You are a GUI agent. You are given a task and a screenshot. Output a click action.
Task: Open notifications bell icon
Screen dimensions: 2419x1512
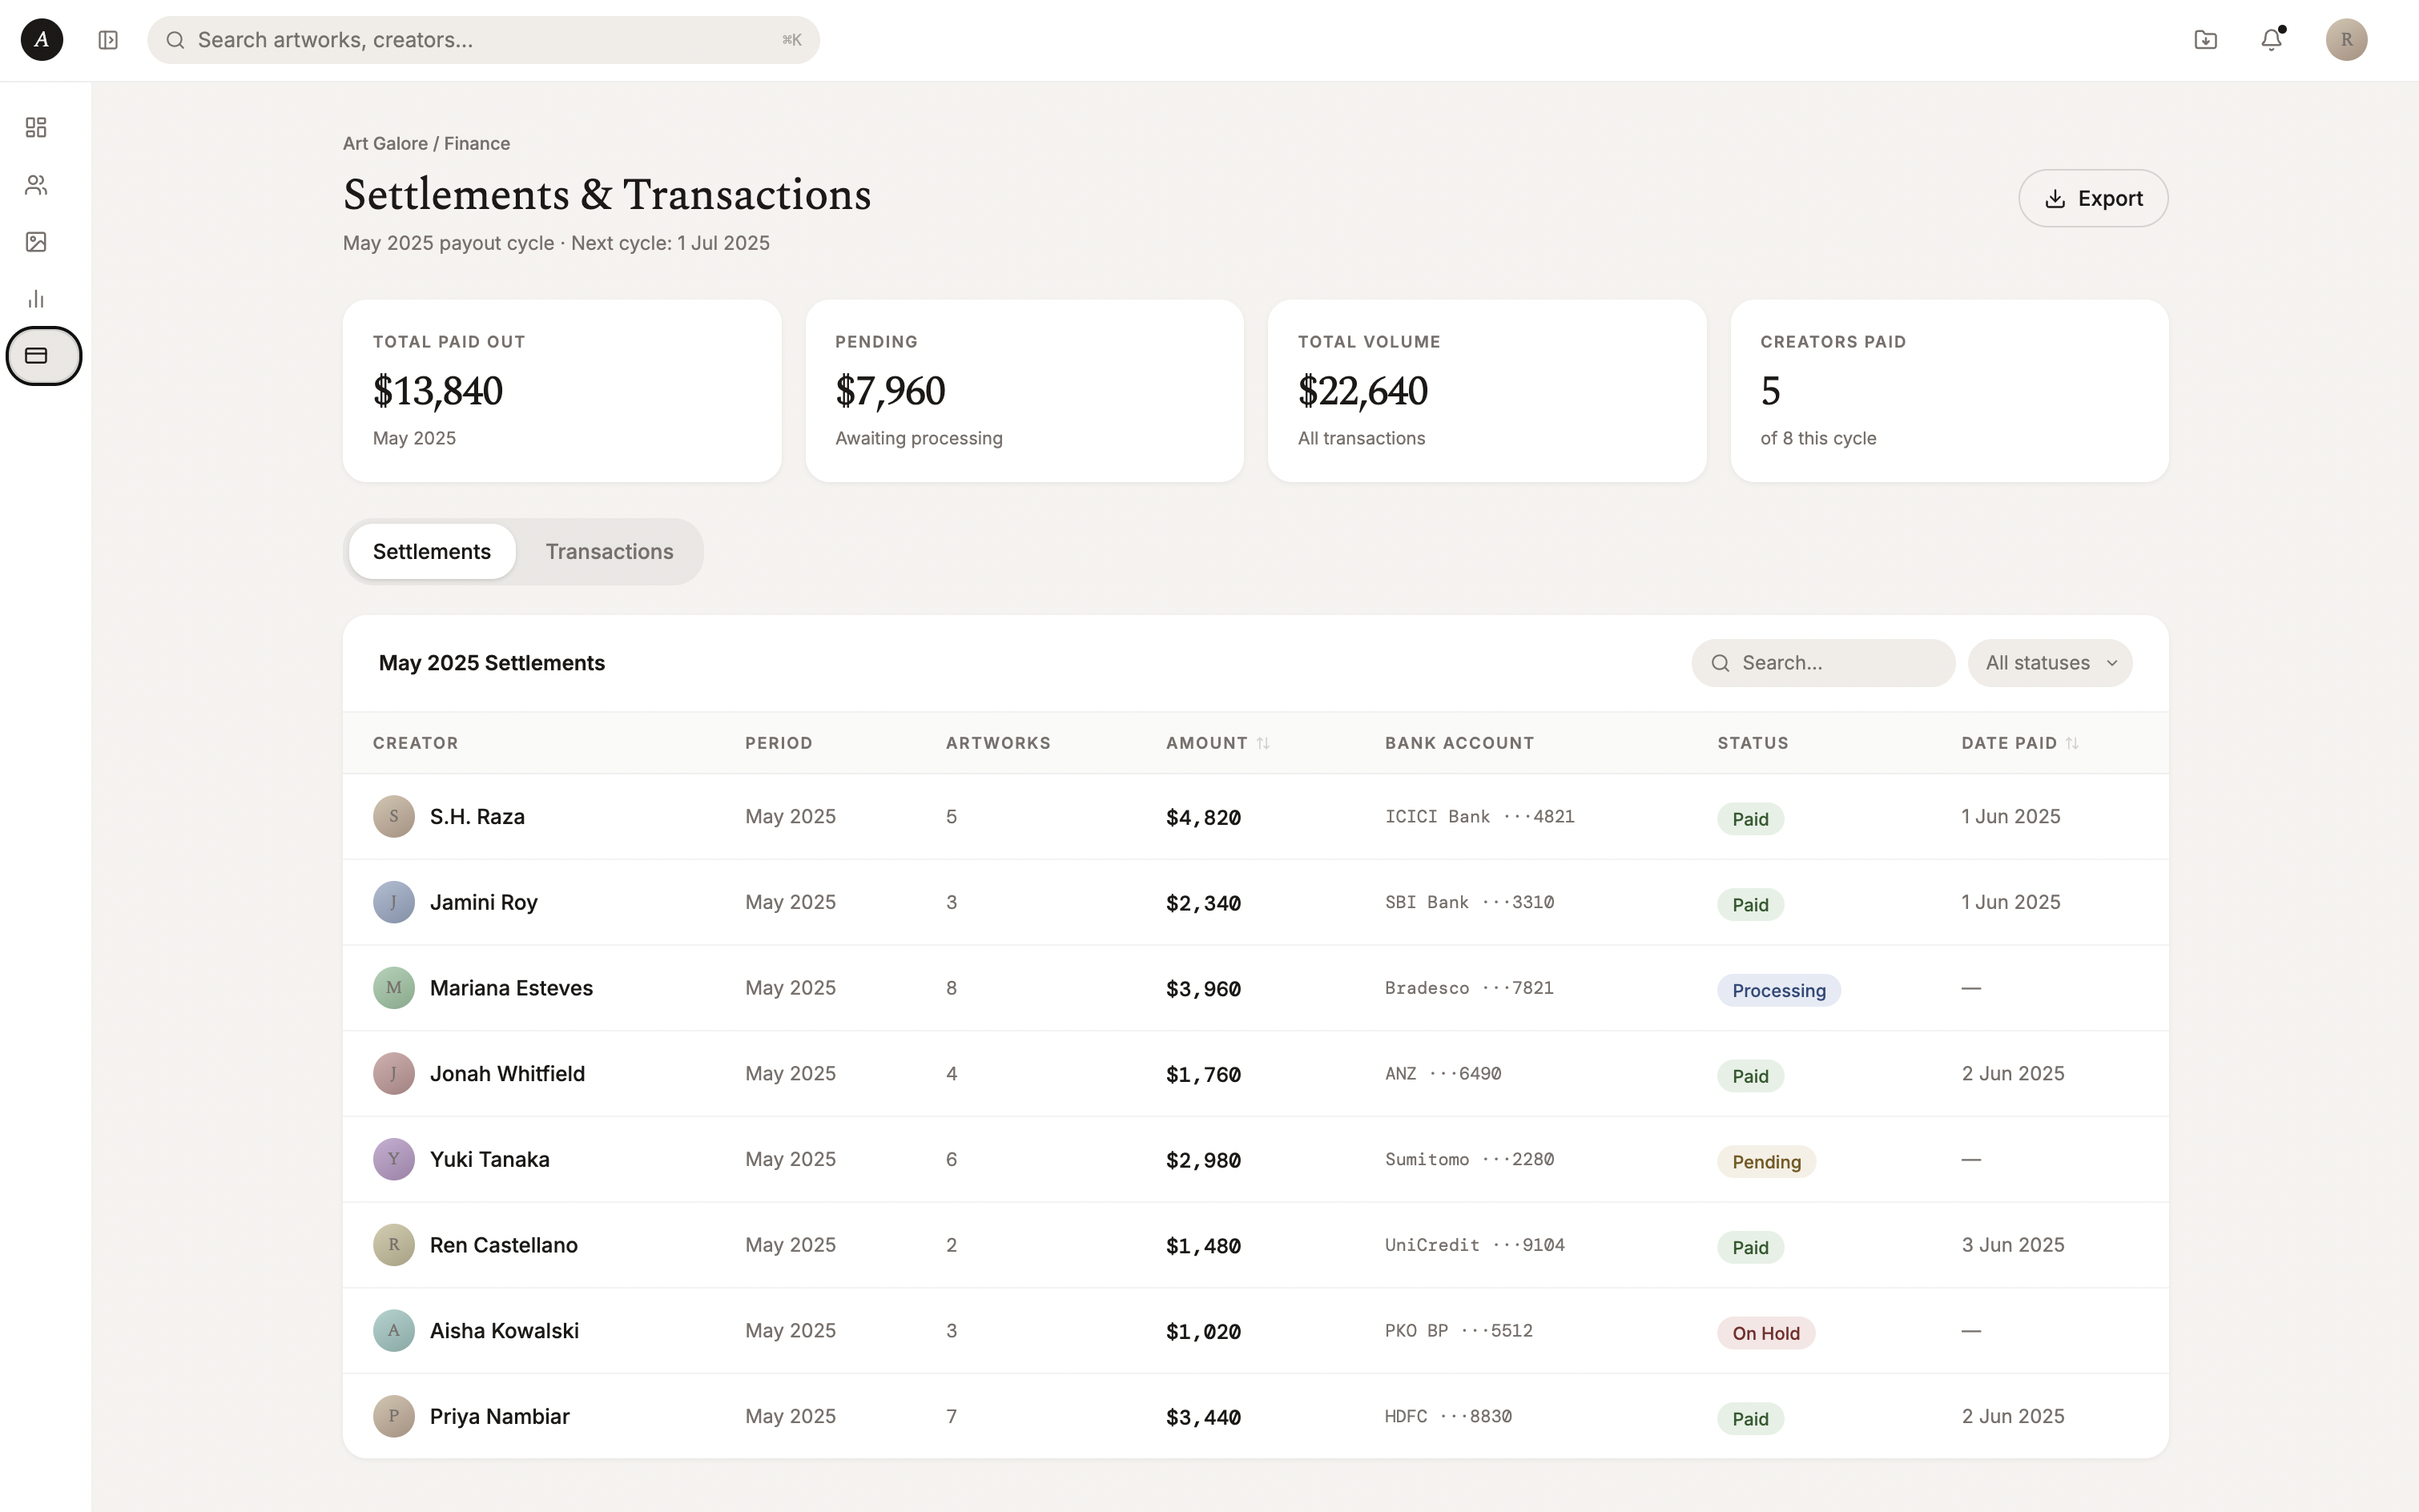point(2271,40)
